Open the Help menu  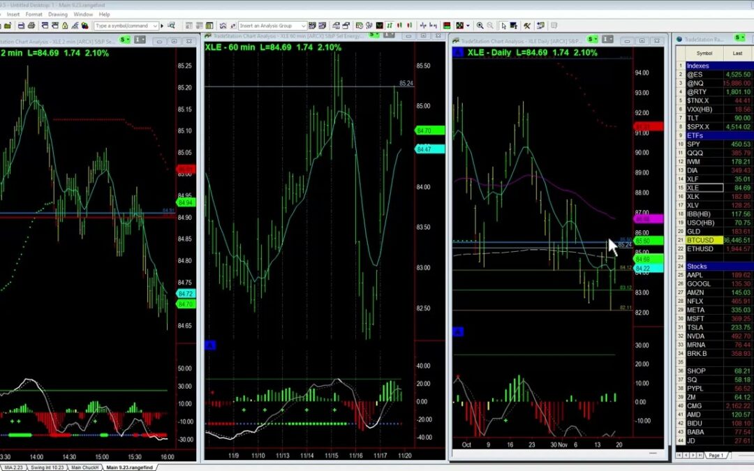(x=104, y=15)
